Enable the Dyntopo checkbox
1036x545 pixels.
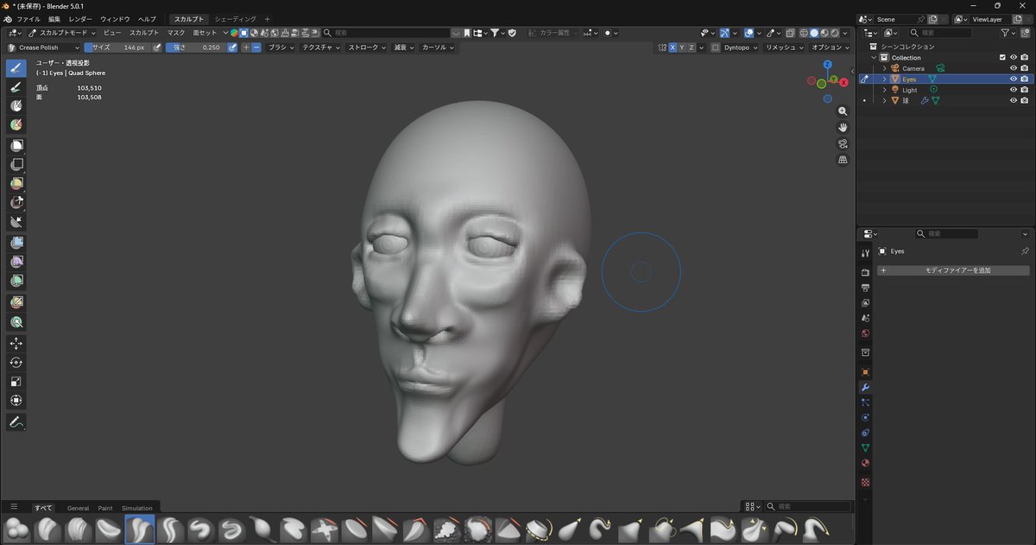(715, 48)
